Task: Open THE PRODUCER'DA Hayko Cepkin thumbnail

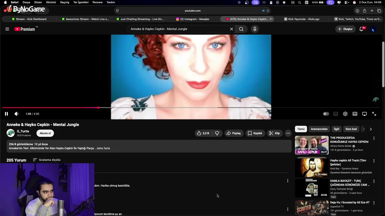Action: 312,145
